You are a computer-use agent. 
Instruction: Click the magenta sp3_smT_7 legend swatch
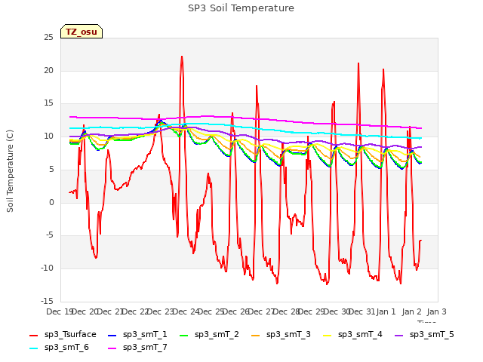(x=112, y=348)
